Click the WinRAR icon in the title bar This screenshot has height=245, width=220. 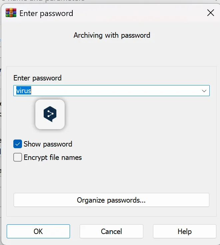[11, 13]
